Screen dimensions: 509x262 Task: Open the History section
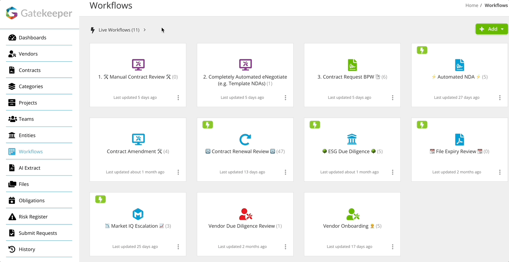[x=27, y=249]
